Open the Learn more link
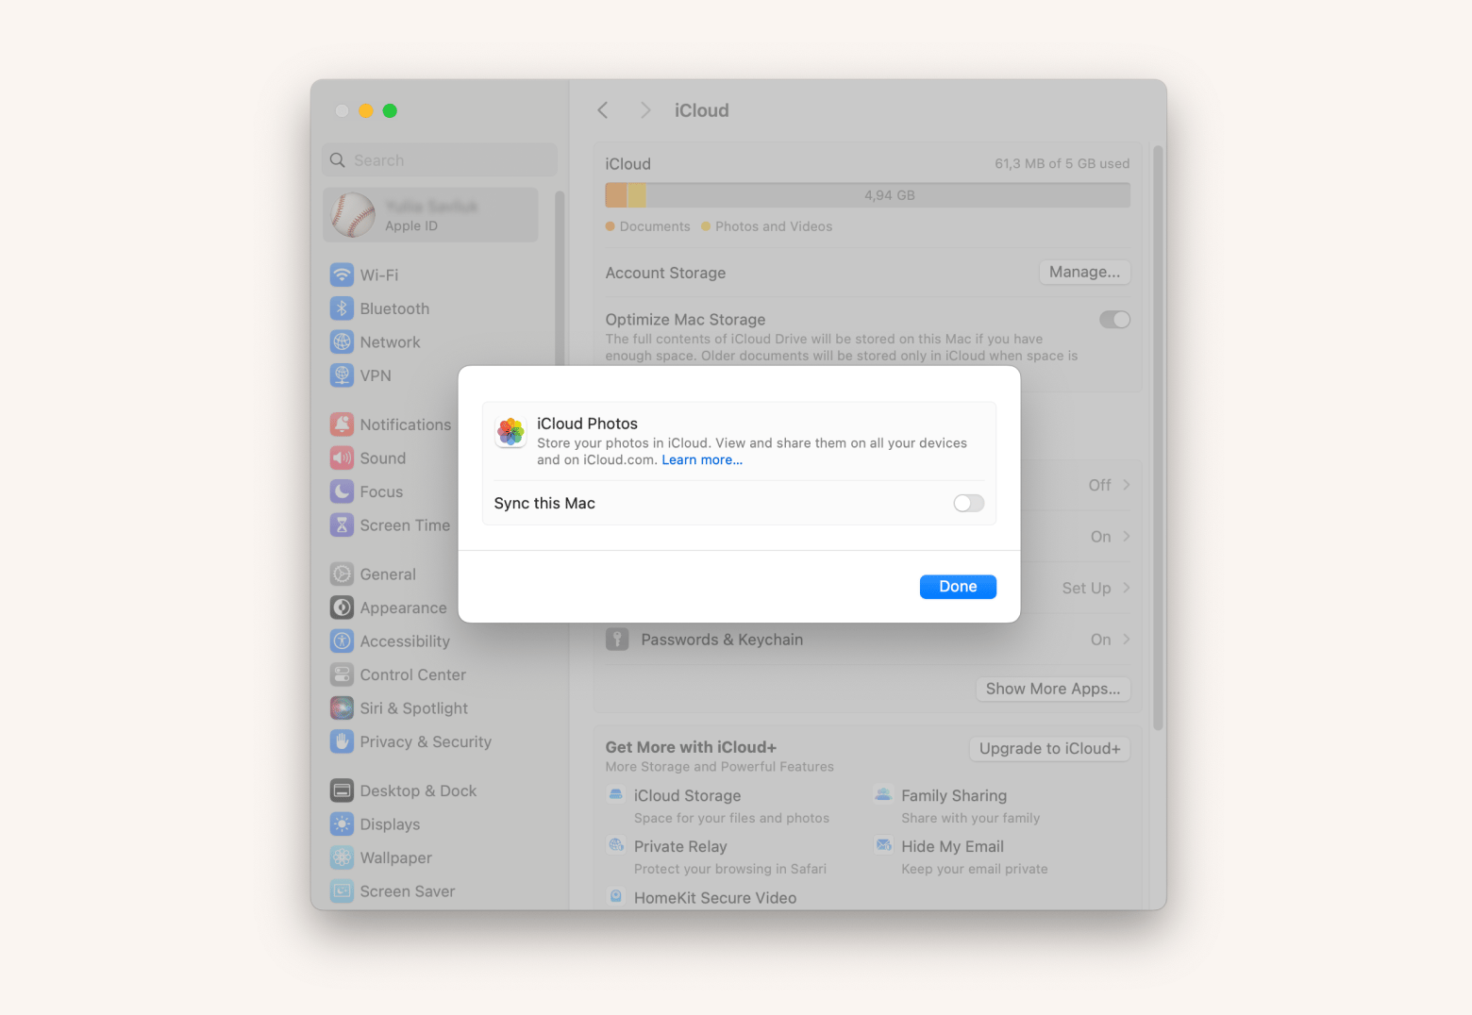The height and width of the screenshot is (1015, 1472). pyautogui.click(x=702, y=460)
